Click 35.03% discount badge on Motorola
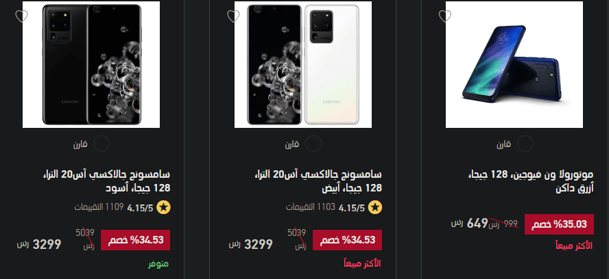Screen dimensions: 609x279 (x=560, y=224)
